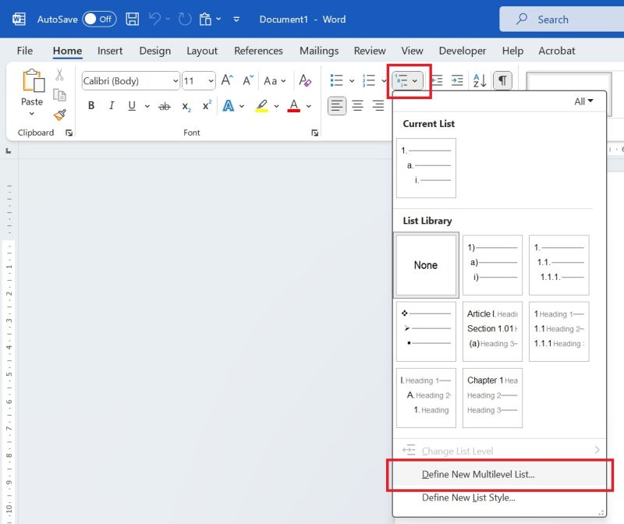Image resolution: width=624 pixels, height=524 pixels.
Task: Click Align Left icon
Action: tap(337, 106)
